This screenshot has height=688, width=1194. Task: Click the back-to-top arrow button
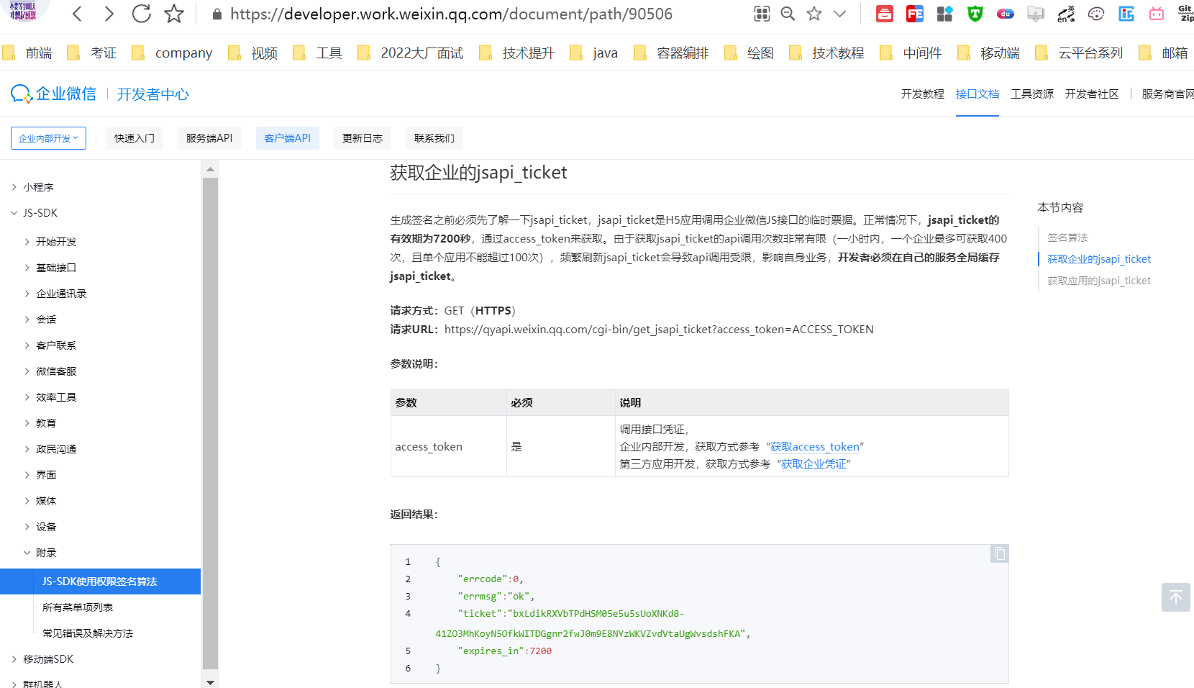point(1175,597)
